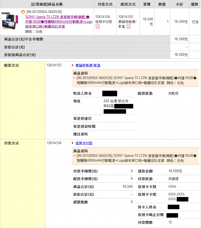Viewport: 201px width, 228px height.
Task: Click the 付款方式 column header
Action: [105, 4]
